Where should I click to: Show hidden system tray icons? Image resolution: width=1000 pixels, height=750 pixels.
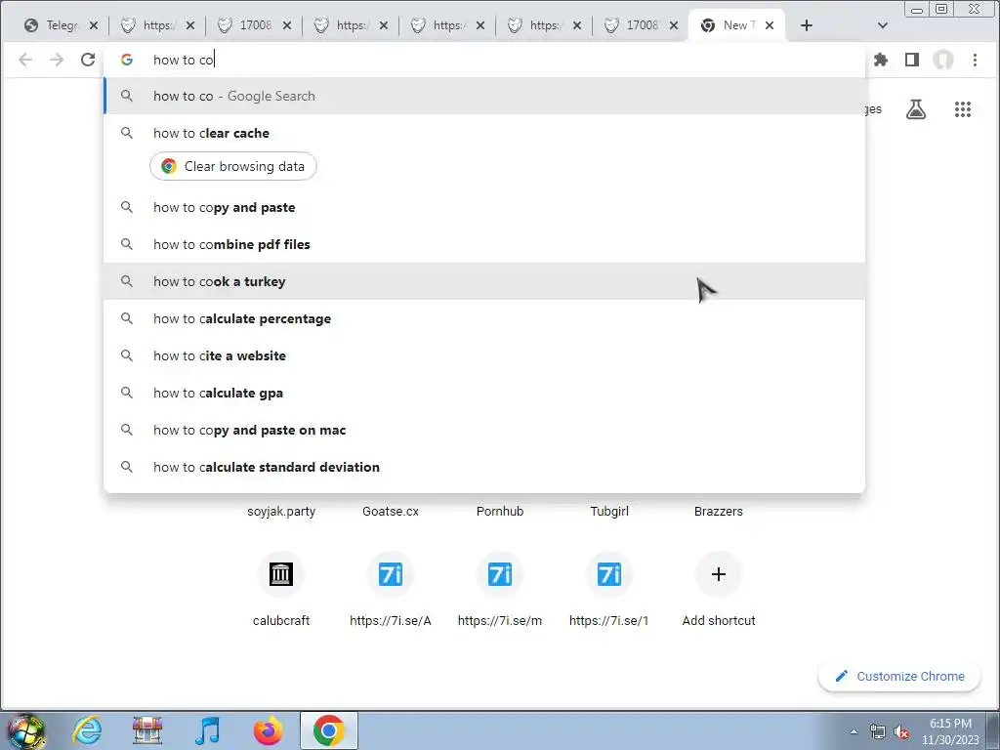click(x=854, y=732)
